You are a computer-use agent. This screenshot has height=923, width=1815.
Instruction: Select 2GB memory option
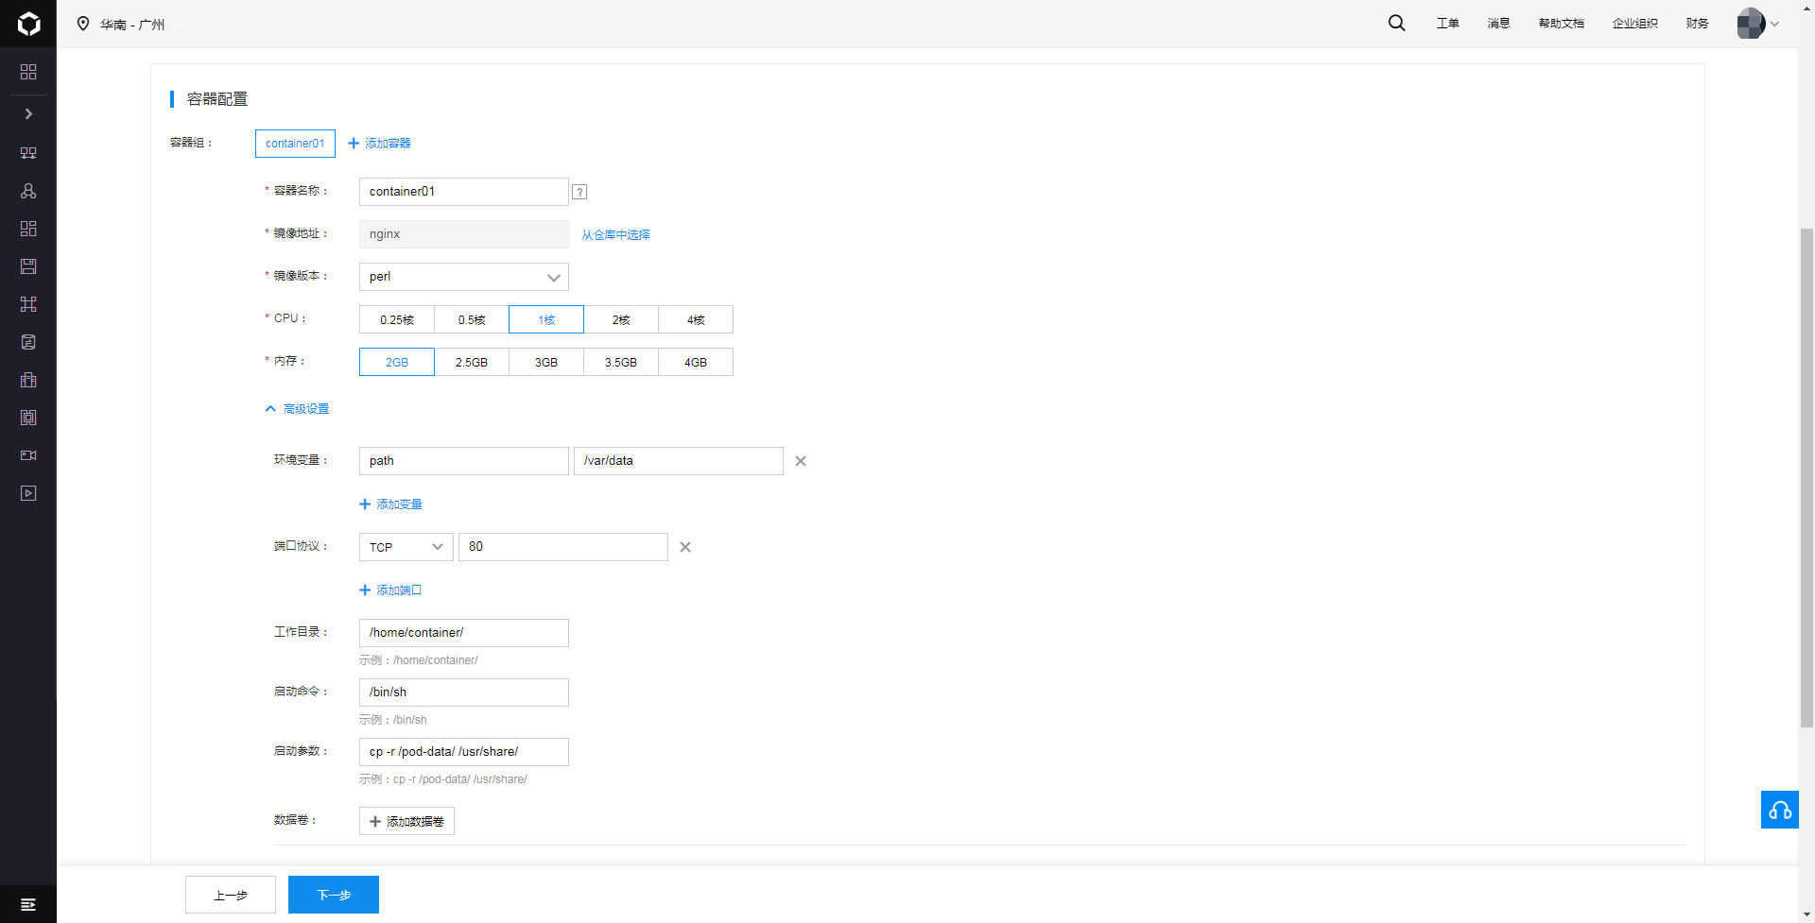click(397, 362)
